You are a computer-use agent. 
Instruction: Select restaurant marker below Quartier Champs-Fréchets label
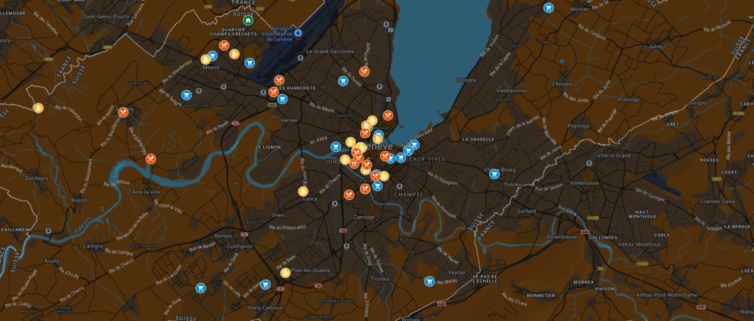coord(224,45)
